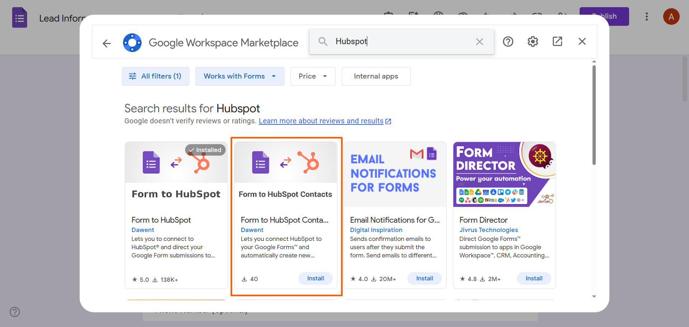
Task: Click the Form to HubSpot Conta... title
Action: (x=284, y=220)
